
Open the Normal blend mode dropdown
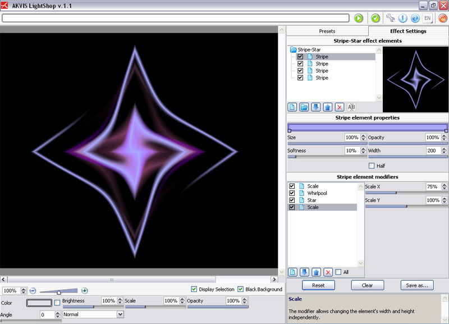click(x=93, y=314)
